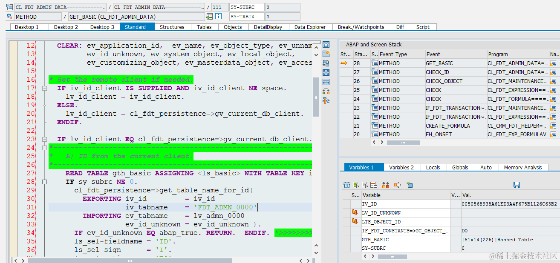Click the remove-row icon in variables toolbar
The height and width of the screenshot is (263, 560).
tap(373, 185)
